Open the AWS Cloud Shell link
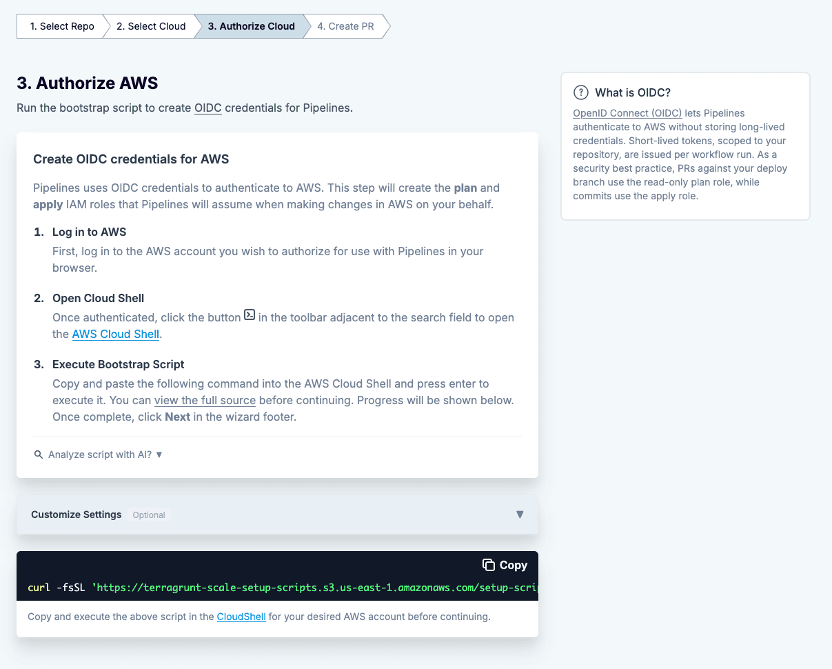Screen dimensions: 832x669 116,334
